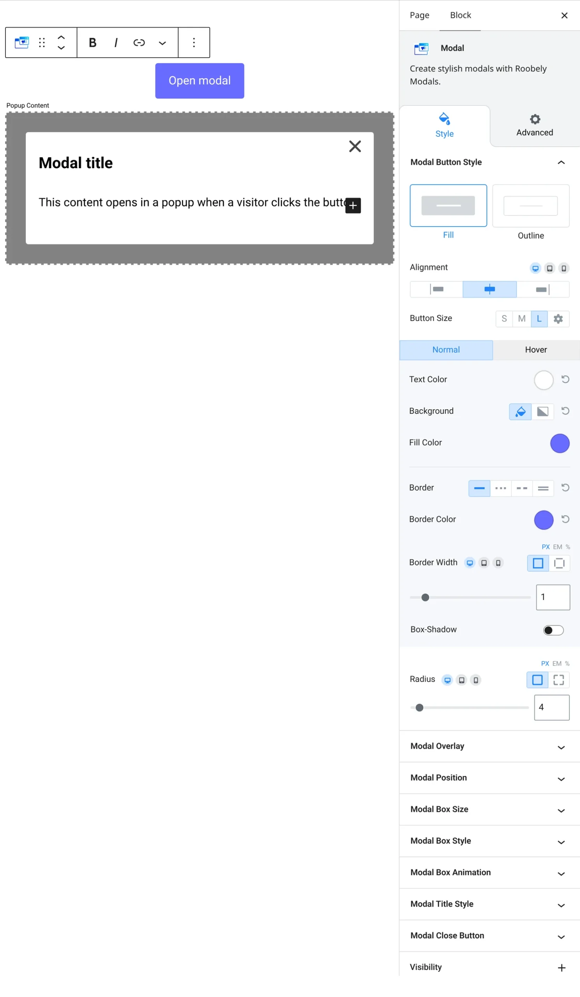Add a block inside popup content
The image size is (580, 997).
click(353, 205)
